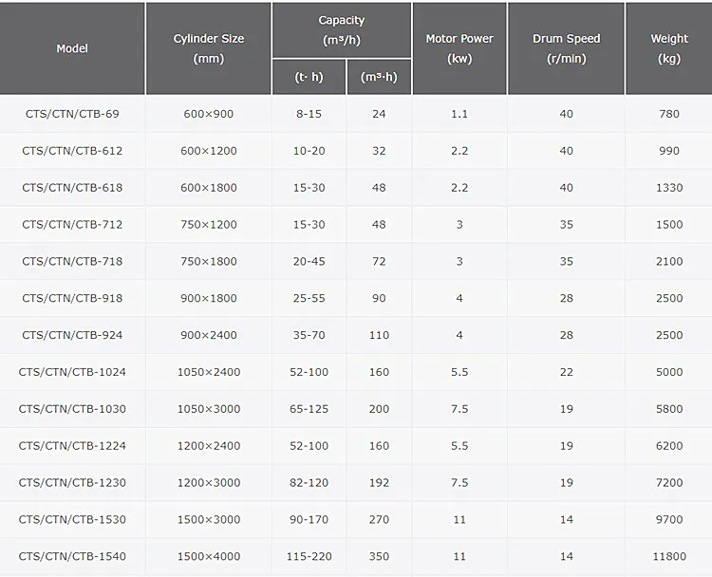Select the 11800 weight value
Screen dimensions: 712x577
tap(668, 556)
